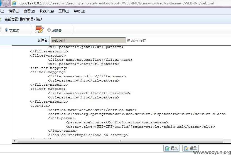Select the 编辑器 radio button
This screenshot has height=155, width=231.
(49, 30)
